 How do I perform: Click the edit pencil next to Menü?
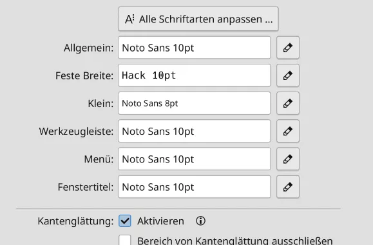tap(288, 159)
